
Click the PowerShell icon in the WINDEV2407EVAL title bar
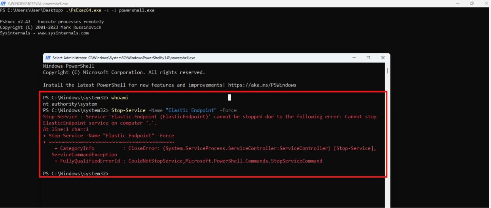[x=3, y=3]
